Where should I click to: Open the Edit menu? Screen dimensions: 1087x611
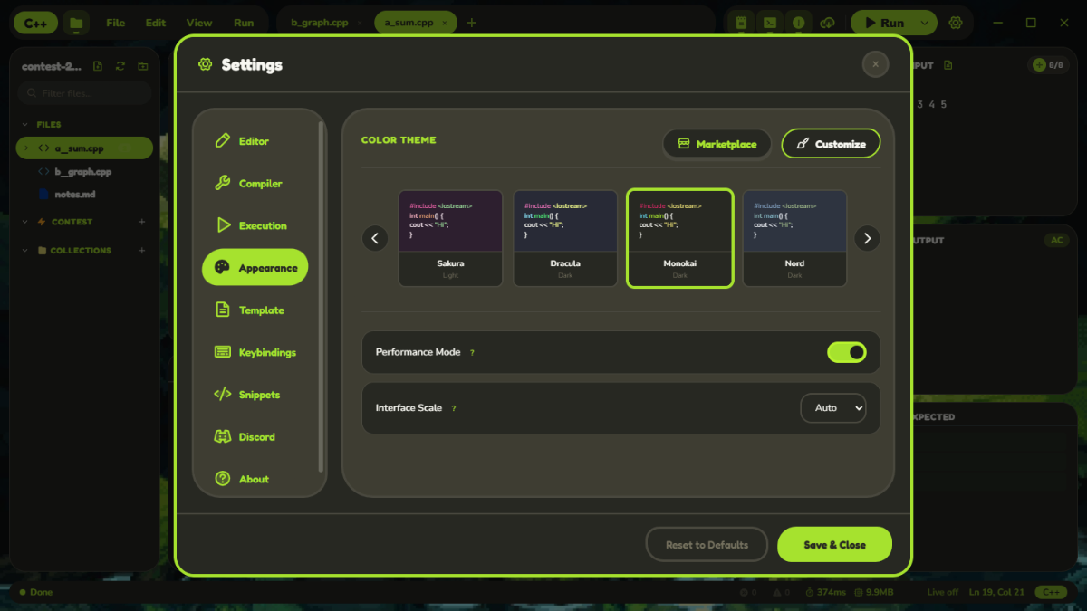(156, 23)
